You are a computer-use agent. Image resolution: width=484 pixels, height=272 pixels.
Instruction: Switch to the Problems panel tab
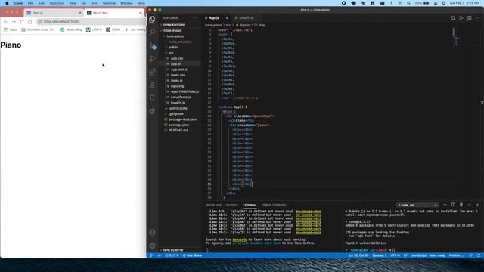click(x=213, y=205)
